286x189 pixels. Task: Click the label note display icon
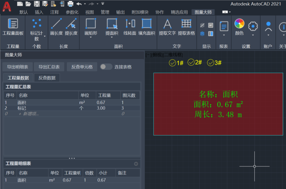pos(211,25)
